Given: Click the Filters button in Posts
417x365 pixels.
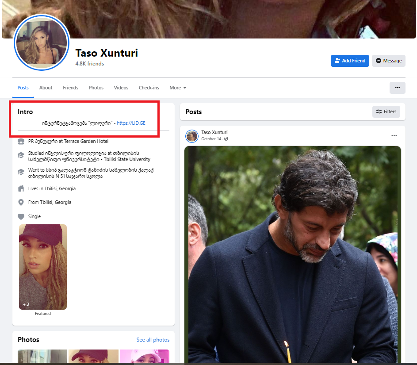Looking at the screenshot, I should [x=386, y=111].
